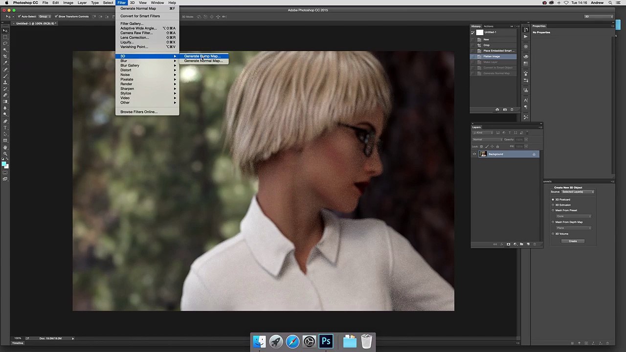Screen dimensions: 626x352
Task: Select Place Embedded Smart history state
Action: pyautogui.click(x=493, y=51)
